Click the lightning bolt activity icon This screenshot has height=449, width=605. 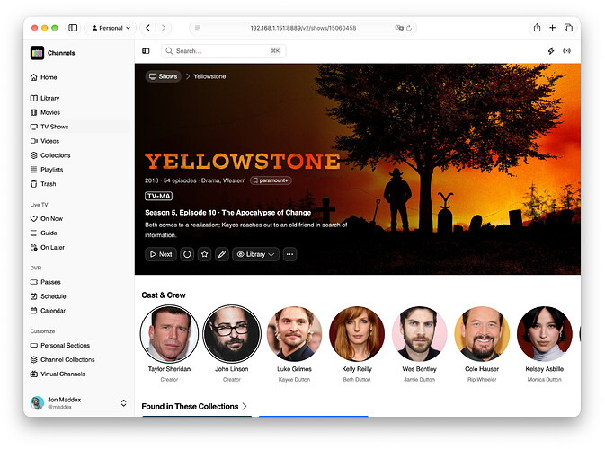point(550,51)
